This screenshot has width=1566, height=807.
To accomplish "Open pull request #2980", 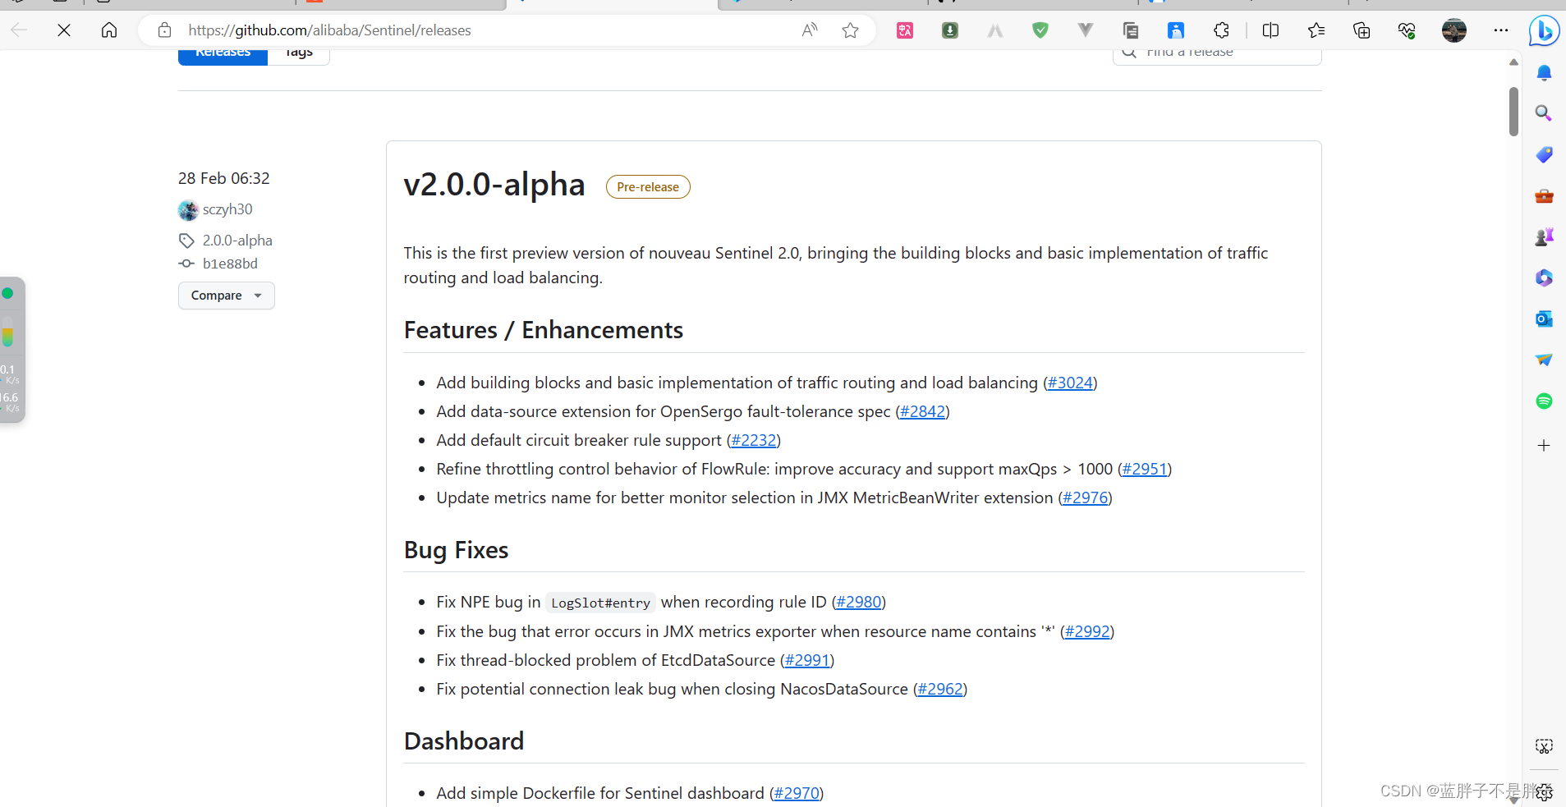I will coord(859,602).
